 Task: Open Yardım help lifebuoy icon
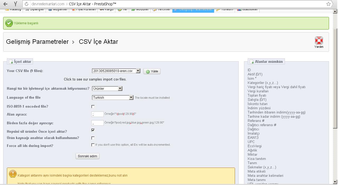click(319, 40)
